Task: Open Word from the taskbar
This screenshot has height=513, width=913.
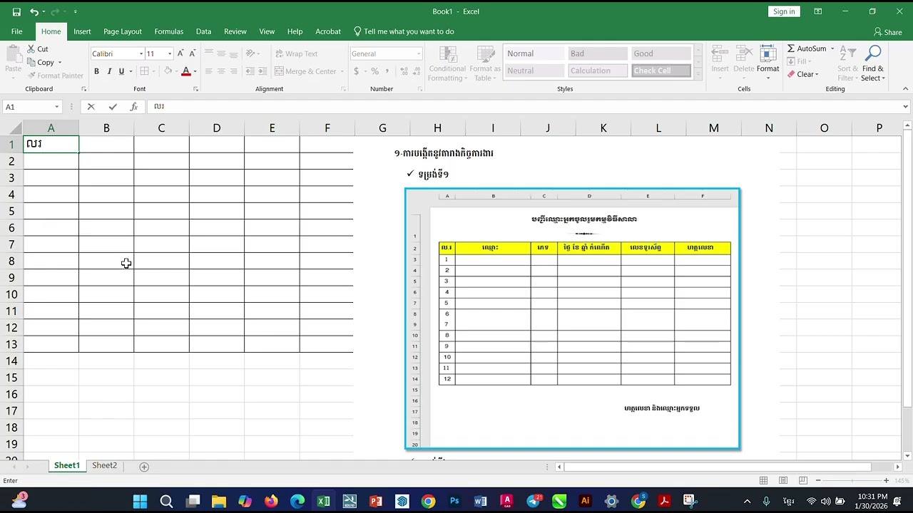Action: pyautogui.click(x=481, y=501)
